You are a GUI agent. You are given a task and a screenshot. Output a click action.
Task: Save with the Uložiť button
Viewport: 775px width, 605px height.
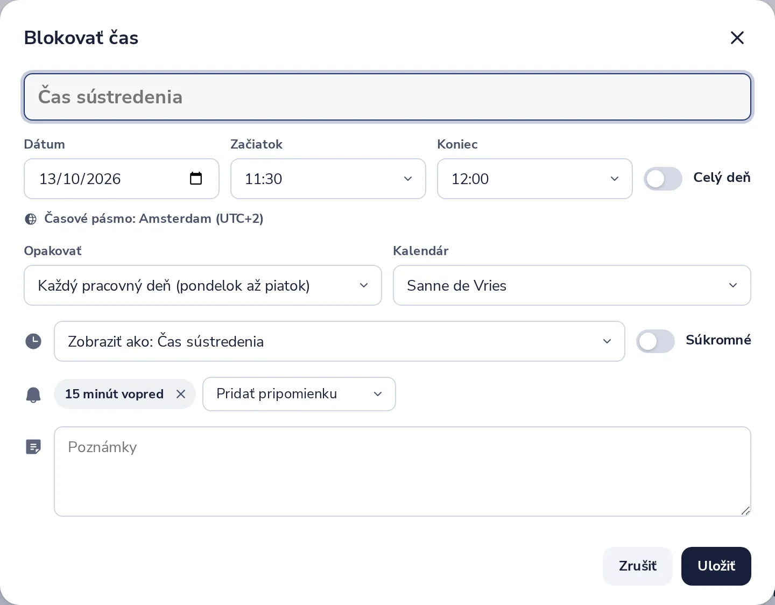(x=716, y=566)
